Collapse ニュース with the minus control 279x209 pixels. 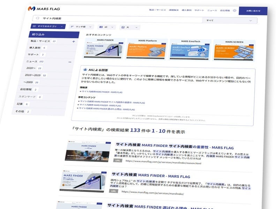(x=70, y=61)
